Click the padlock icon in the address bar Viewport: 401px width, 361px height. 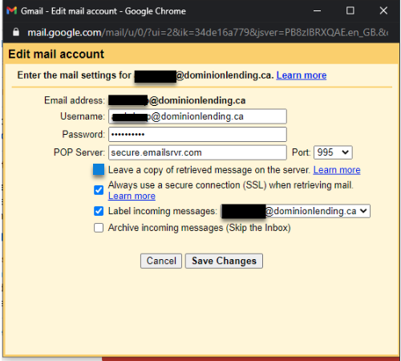pyautogui.click(x=16, y=32)
